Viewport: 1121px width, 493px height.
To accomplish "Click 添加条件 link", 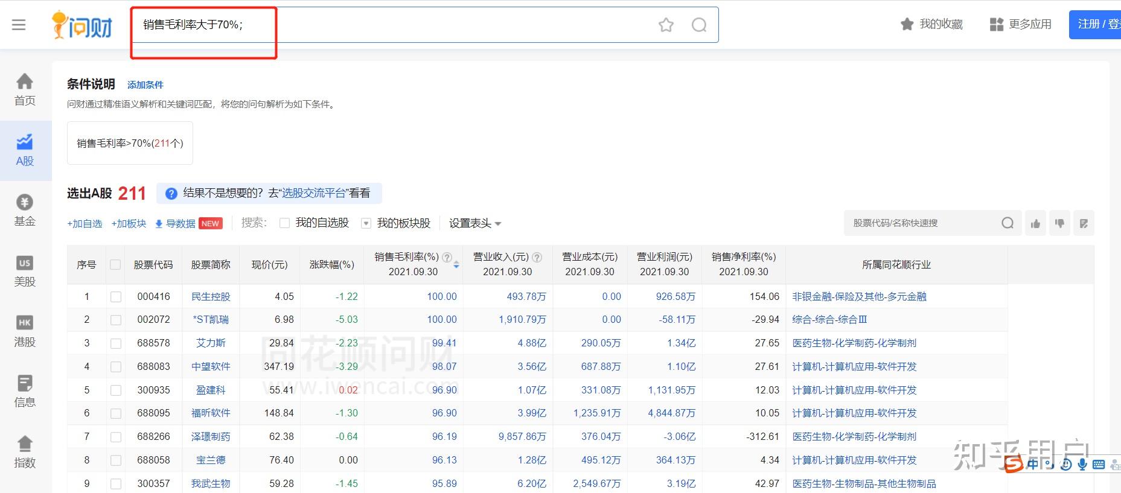I will click(x=145, y=85).
